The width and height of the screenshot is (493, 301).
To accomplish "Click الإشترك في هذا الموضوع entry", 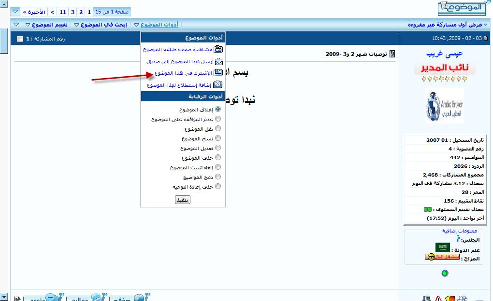I will tap(183, 73).
